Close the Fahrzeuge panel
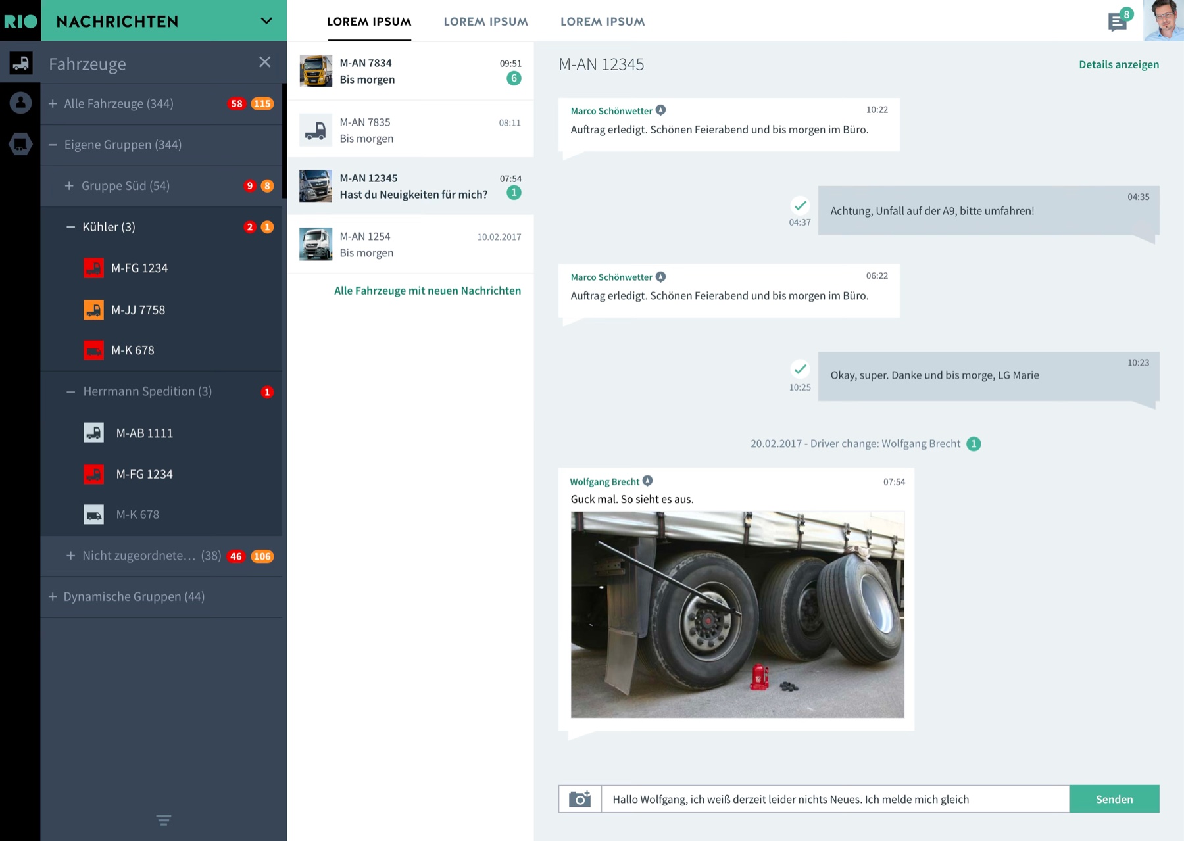Image resolution: width=1184 pixels, height=841 pixels. [265, 62]
